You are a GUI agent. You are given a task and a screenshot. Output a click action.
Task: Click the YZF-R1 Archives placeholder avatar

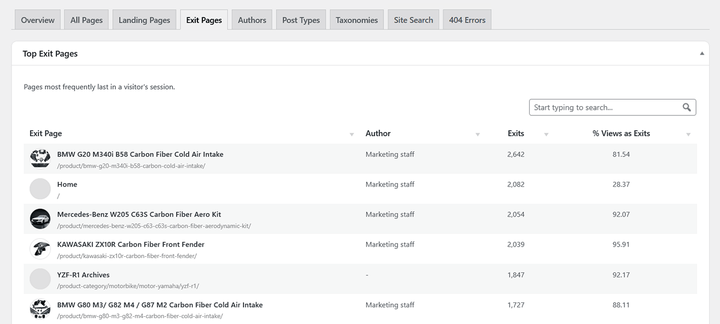[x=40, y=279]
